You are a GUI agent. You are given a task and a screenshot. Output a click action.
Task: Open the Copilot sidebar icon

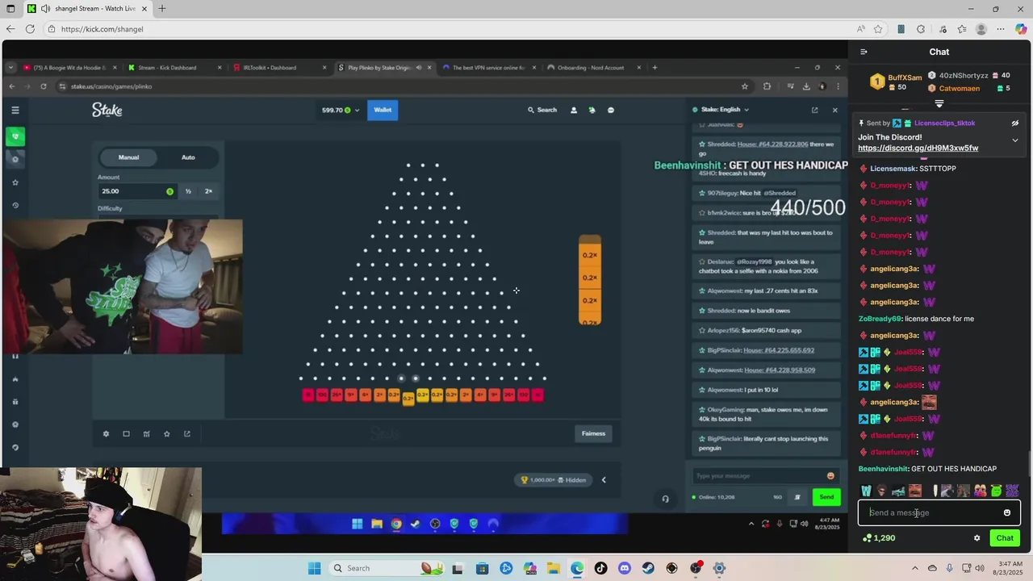tap(1021, 29)
